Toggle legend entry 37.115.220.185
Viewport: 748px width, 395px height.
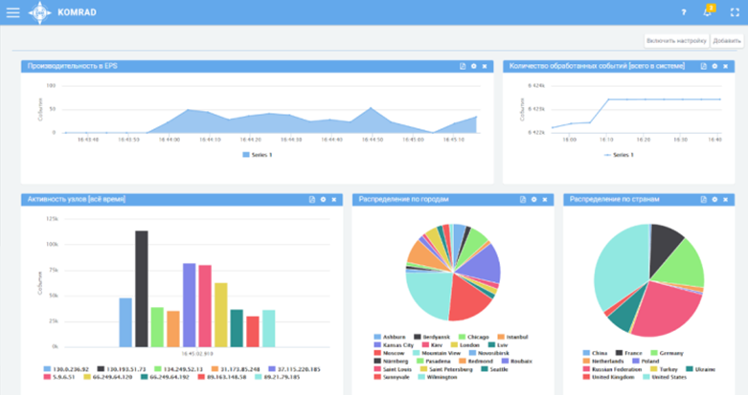(x=294, y=369)
